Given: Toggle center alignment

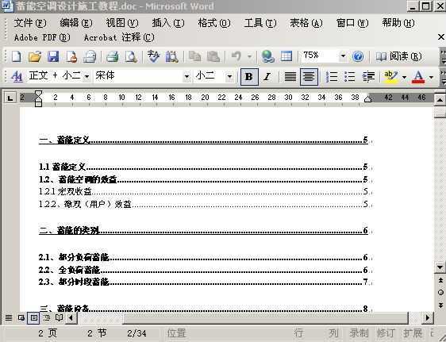Looking at the screenshot, I should click(x=309, y=76).
